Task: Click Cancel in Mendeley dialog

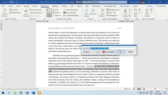Action: point(130,52)
